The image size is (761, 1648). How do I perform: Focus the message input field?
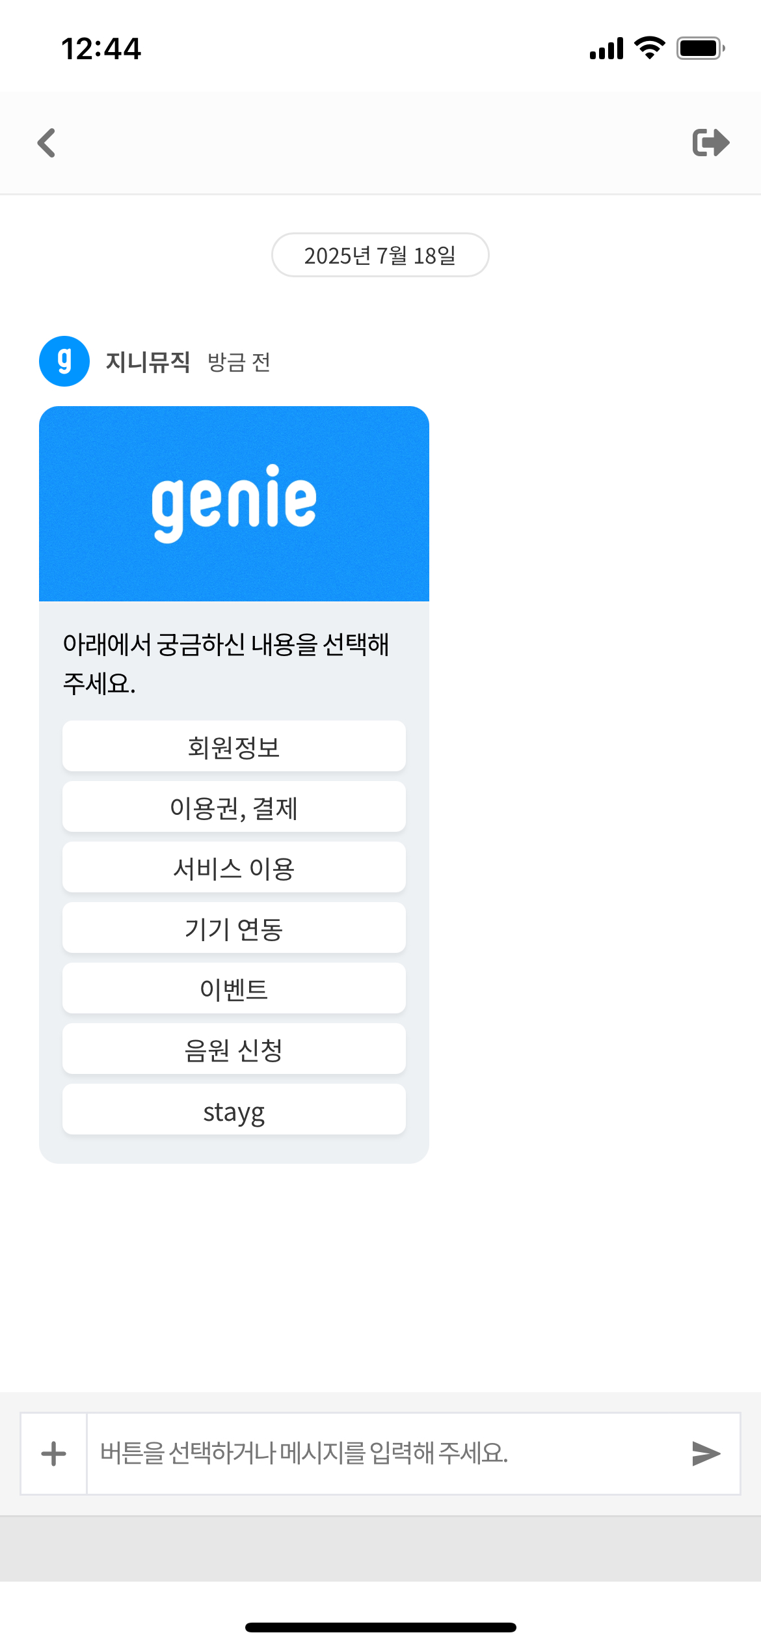(384, 1453)
